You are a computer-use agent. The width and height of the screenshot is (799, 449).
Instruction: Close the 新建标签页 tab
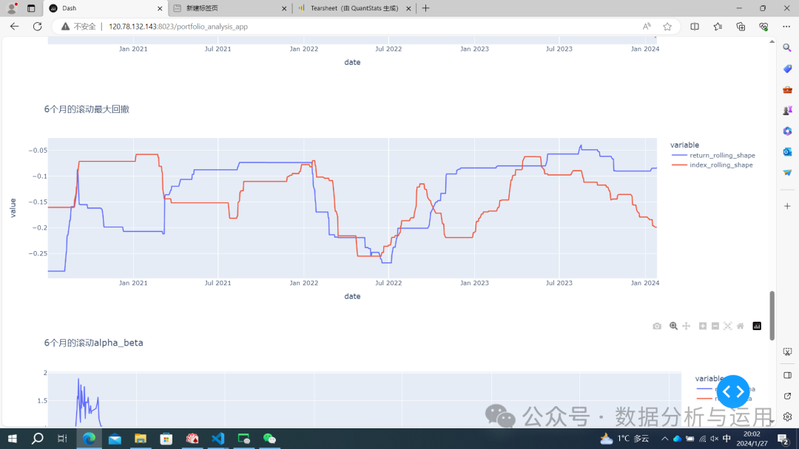coord(284,8)
